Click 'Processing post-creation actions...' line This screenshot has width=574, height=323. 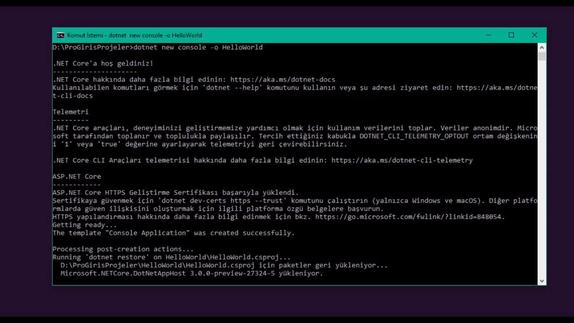(123, 249)
